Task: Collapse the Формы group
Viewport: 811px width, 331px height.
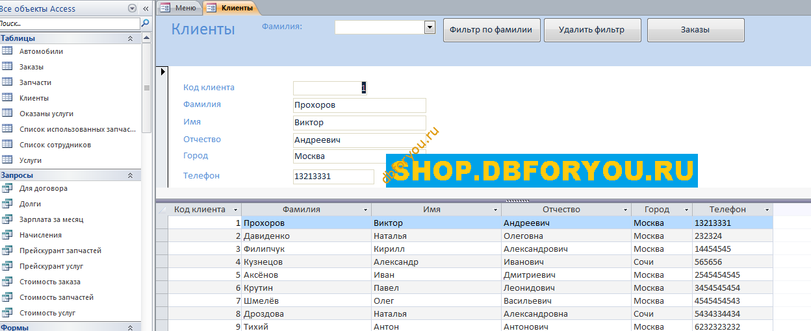Action: [130, 328]
